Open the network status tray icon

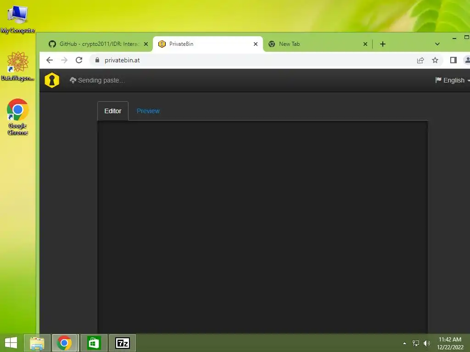click(416, 343)
